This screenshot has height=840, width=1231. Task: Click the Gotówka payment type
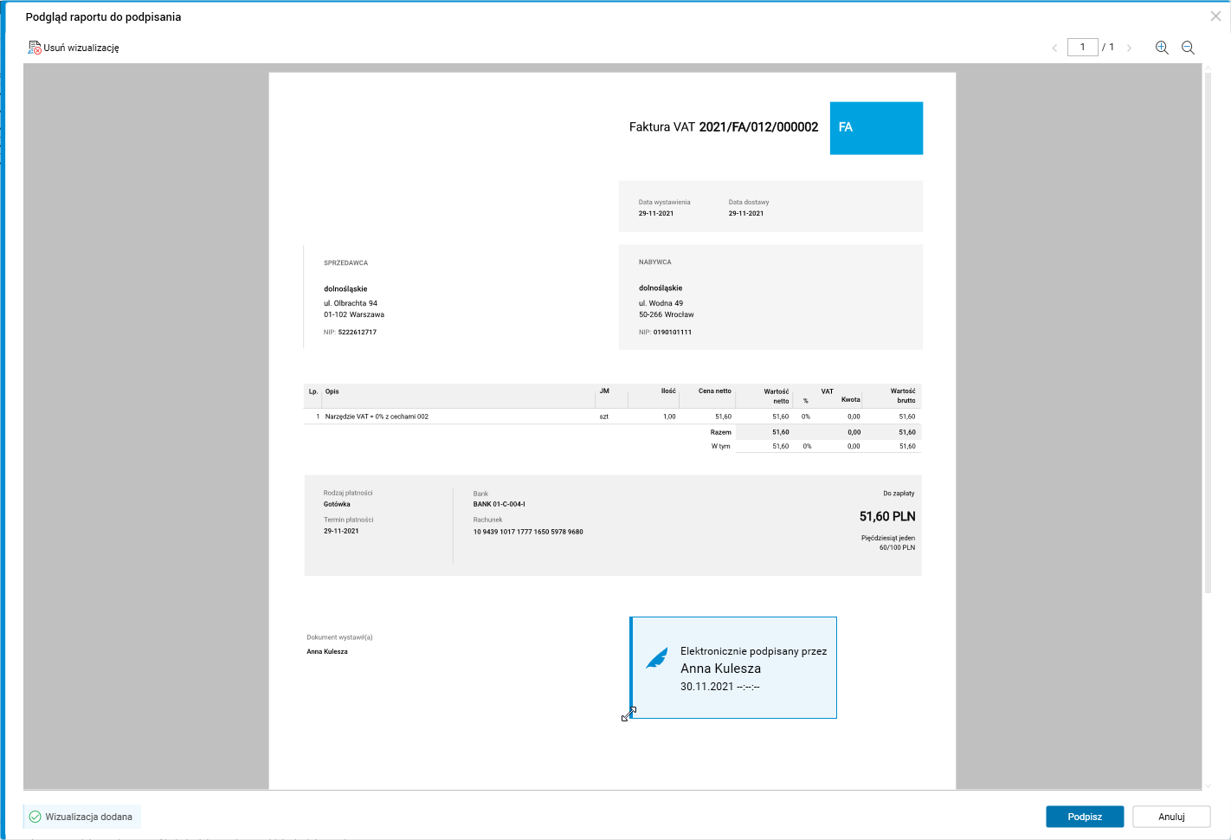click(x=337, y=504)
